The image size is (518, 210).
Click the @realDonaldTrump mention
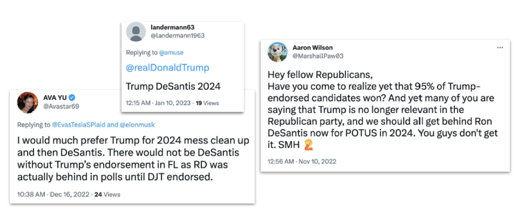tap(168, 68)
